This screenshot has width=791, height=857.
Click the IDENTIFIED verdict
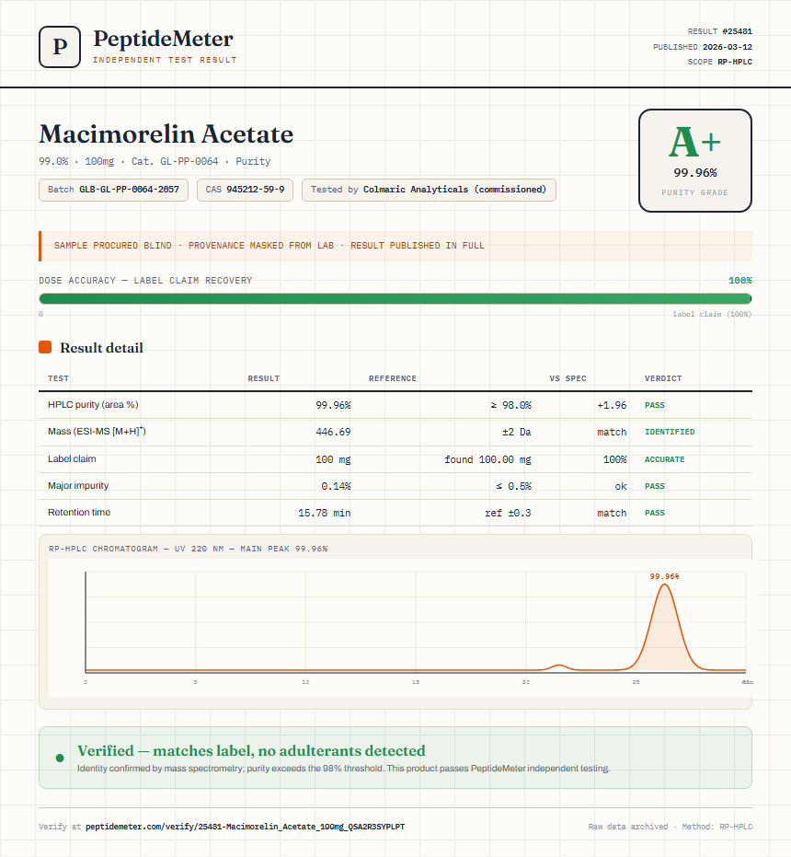[x=670, y=432]
